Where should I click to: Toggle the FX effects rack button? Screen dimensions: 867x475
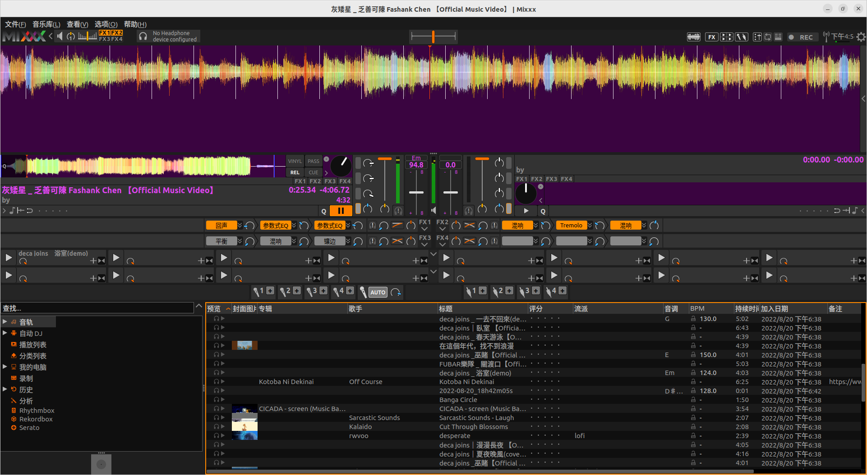711,37
